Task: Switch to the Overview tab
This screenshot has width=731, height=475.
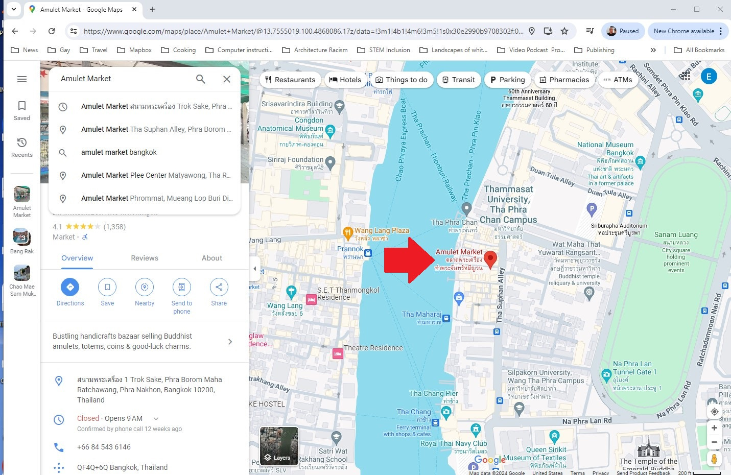Action: (x=77, y=258)
